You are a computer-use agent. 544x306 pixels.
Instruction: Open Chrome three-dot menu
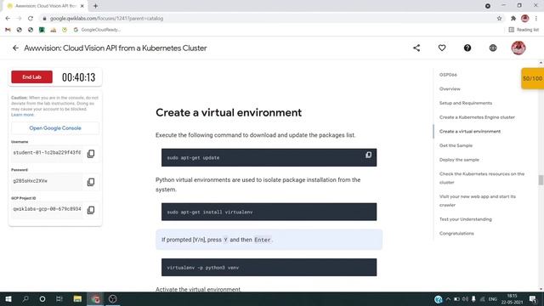tap(536, 19)
